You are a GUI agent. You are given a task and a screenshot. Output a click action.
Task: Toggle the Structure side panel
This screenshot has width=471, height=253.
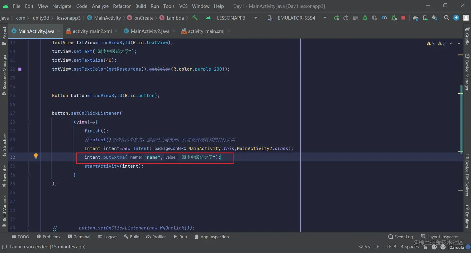click(x=4, y=145)
